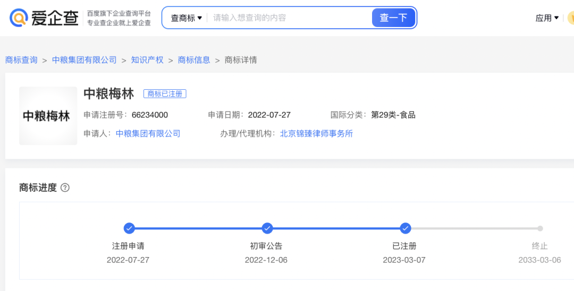Click the 注册申请 checkmark step icon

[x=129, y=228]
